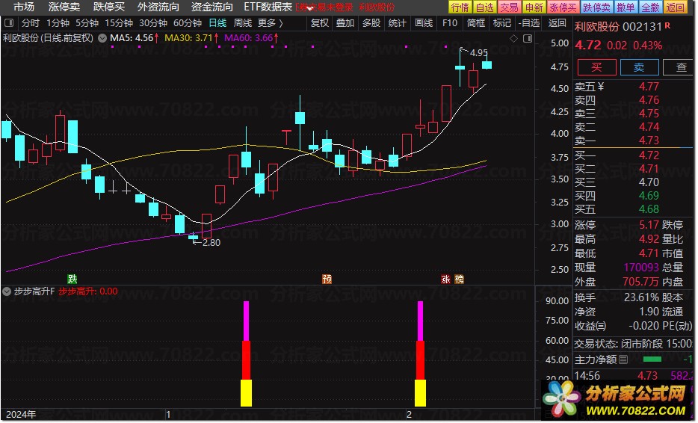Click the R marker beside stock code 002131
The height and width of the screenshot is (423, 698).
(x=667, y=25)
